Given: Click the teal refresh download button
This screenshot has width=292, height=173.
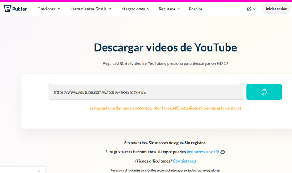Looking at the screenshot, I should tap(264, 92).
